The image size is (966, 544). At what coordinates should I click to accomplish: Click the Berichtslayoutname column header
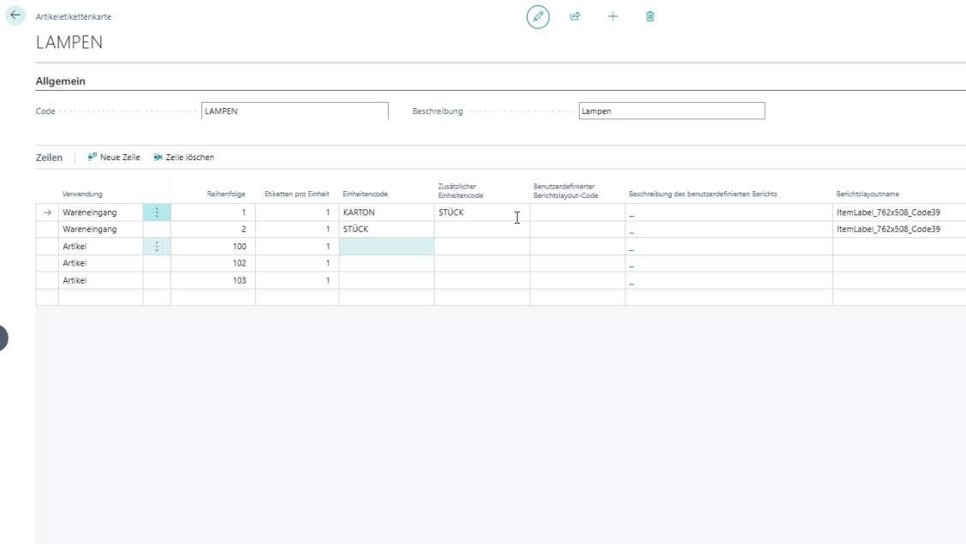click(x=868, y=194)
